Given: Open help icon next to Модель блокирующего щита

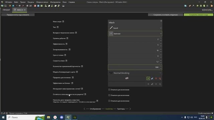Looking at the screenshot, I should tap(77, 72).
